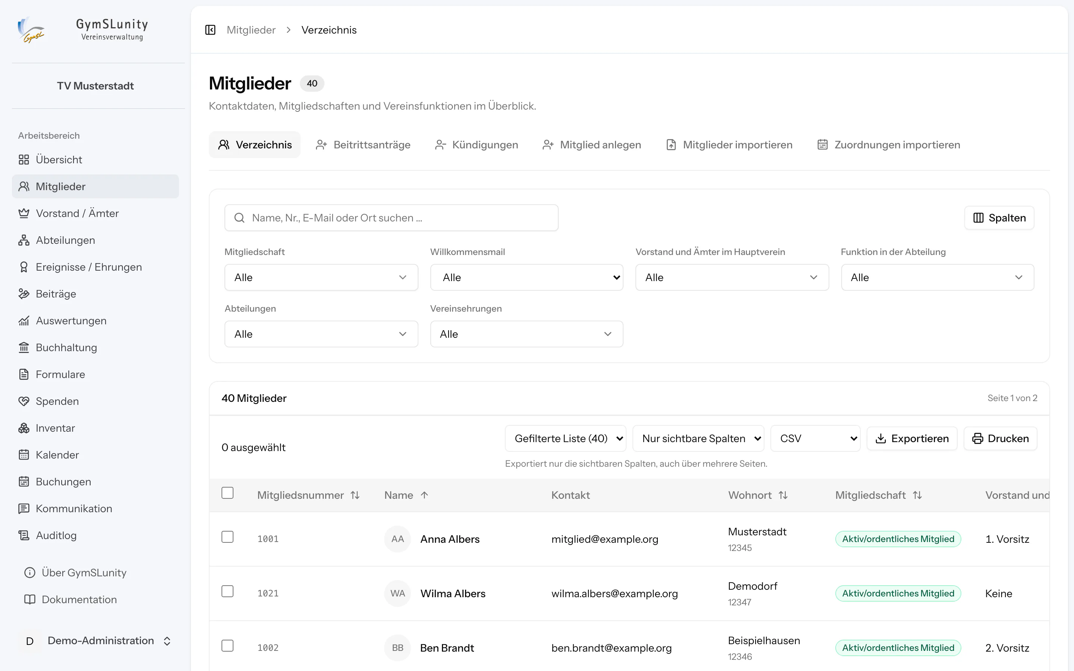Screen dimensions: 1074x671
Task: Sort table by Mitgliedsnummer arrows
Action: pos(355,495)
